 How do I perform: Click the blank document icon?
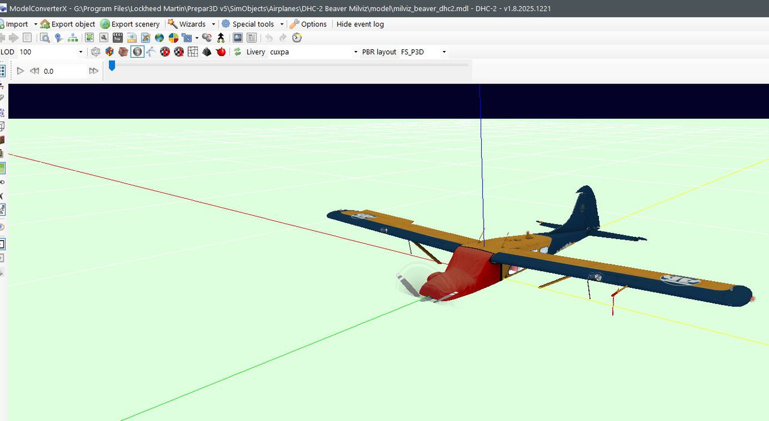coord(27,38)
